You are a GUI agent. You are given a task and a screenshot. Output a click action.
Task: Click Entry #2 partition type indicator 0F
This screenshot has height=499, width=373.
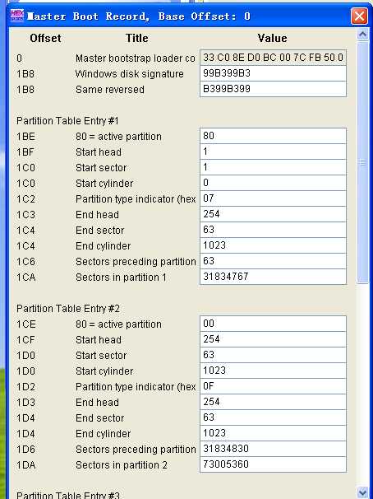273,386
